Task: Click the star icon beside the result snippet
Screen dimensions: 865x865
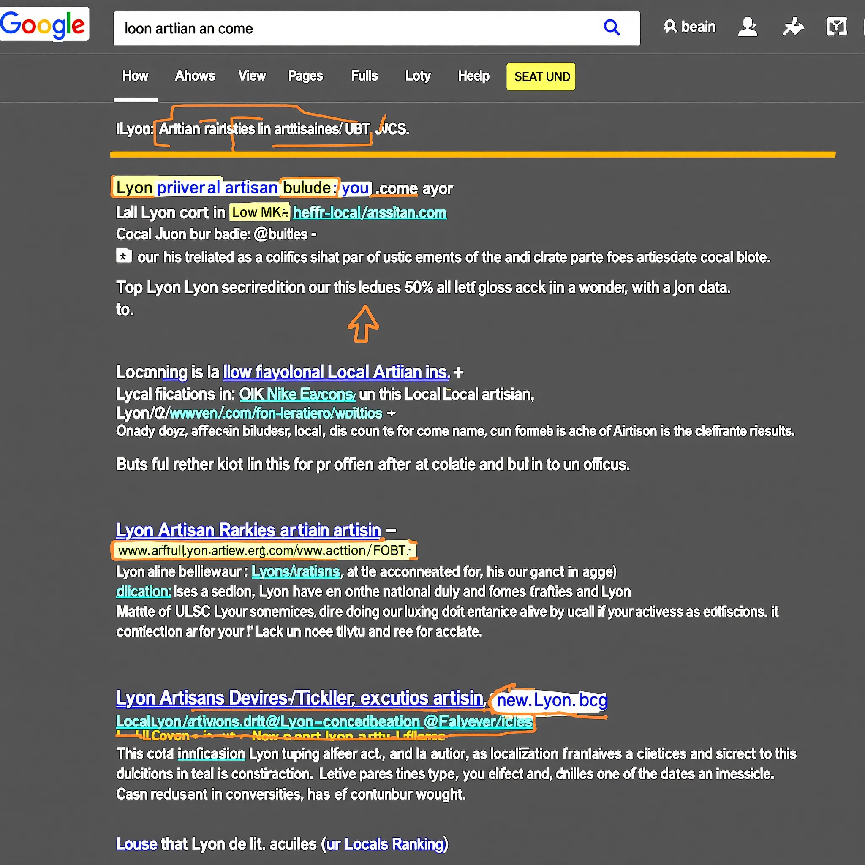Action: point(124,256)
